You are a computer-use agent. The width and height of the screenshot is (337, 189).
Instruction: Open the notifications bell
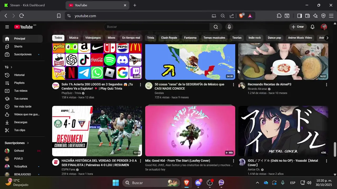point(313,27)
